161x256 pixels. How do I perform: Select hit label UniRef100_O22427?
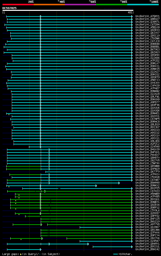[147, 72]
